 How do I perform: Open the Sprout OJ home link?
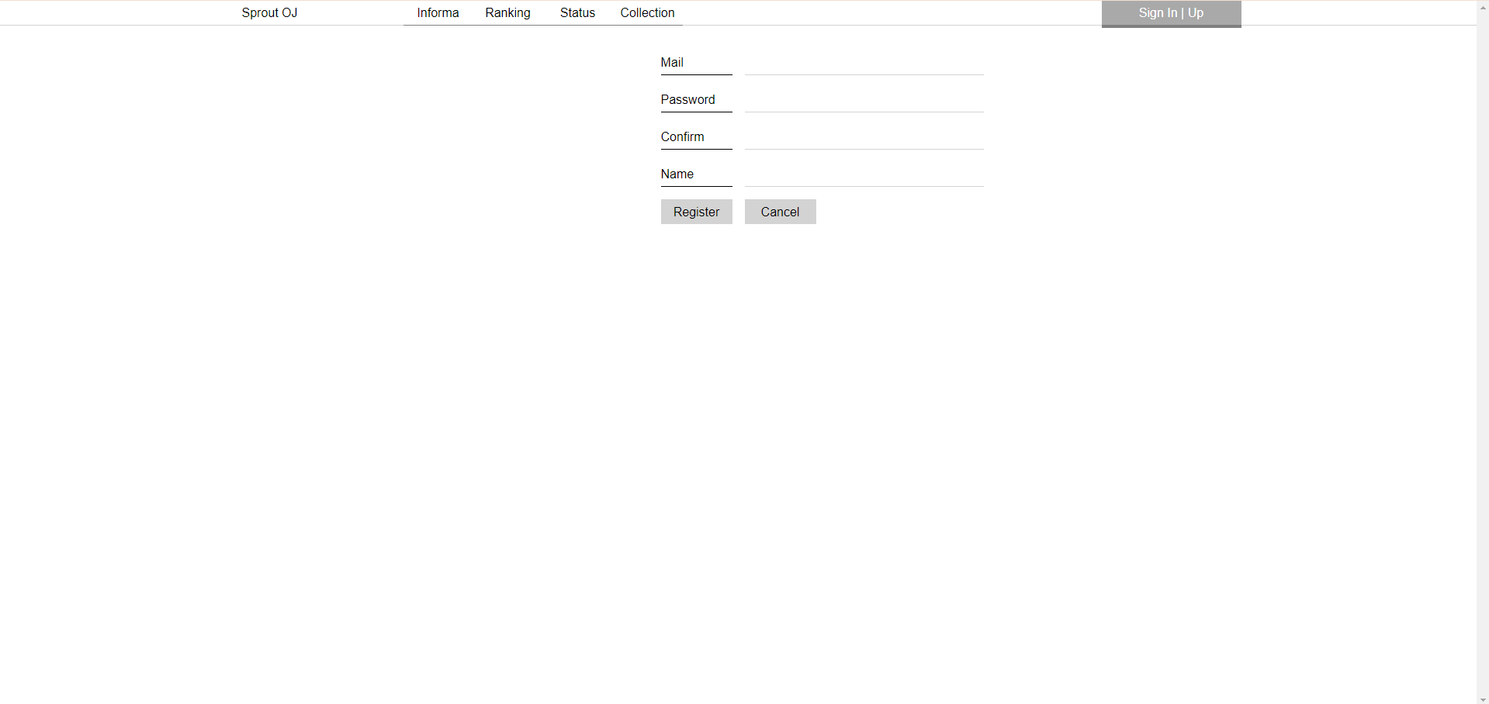tap(269, 12)
